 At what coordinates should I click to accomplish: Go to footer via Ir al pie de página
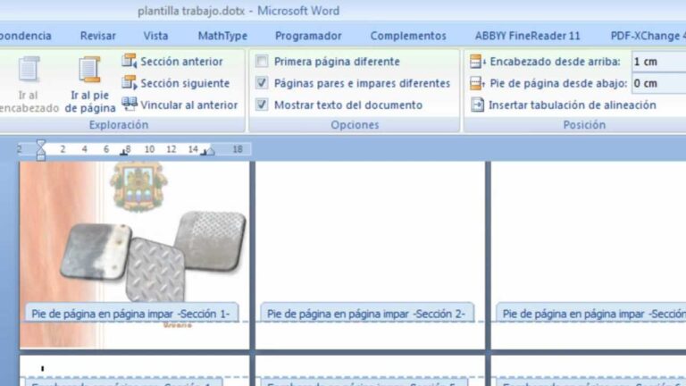[x=89, y=85]
